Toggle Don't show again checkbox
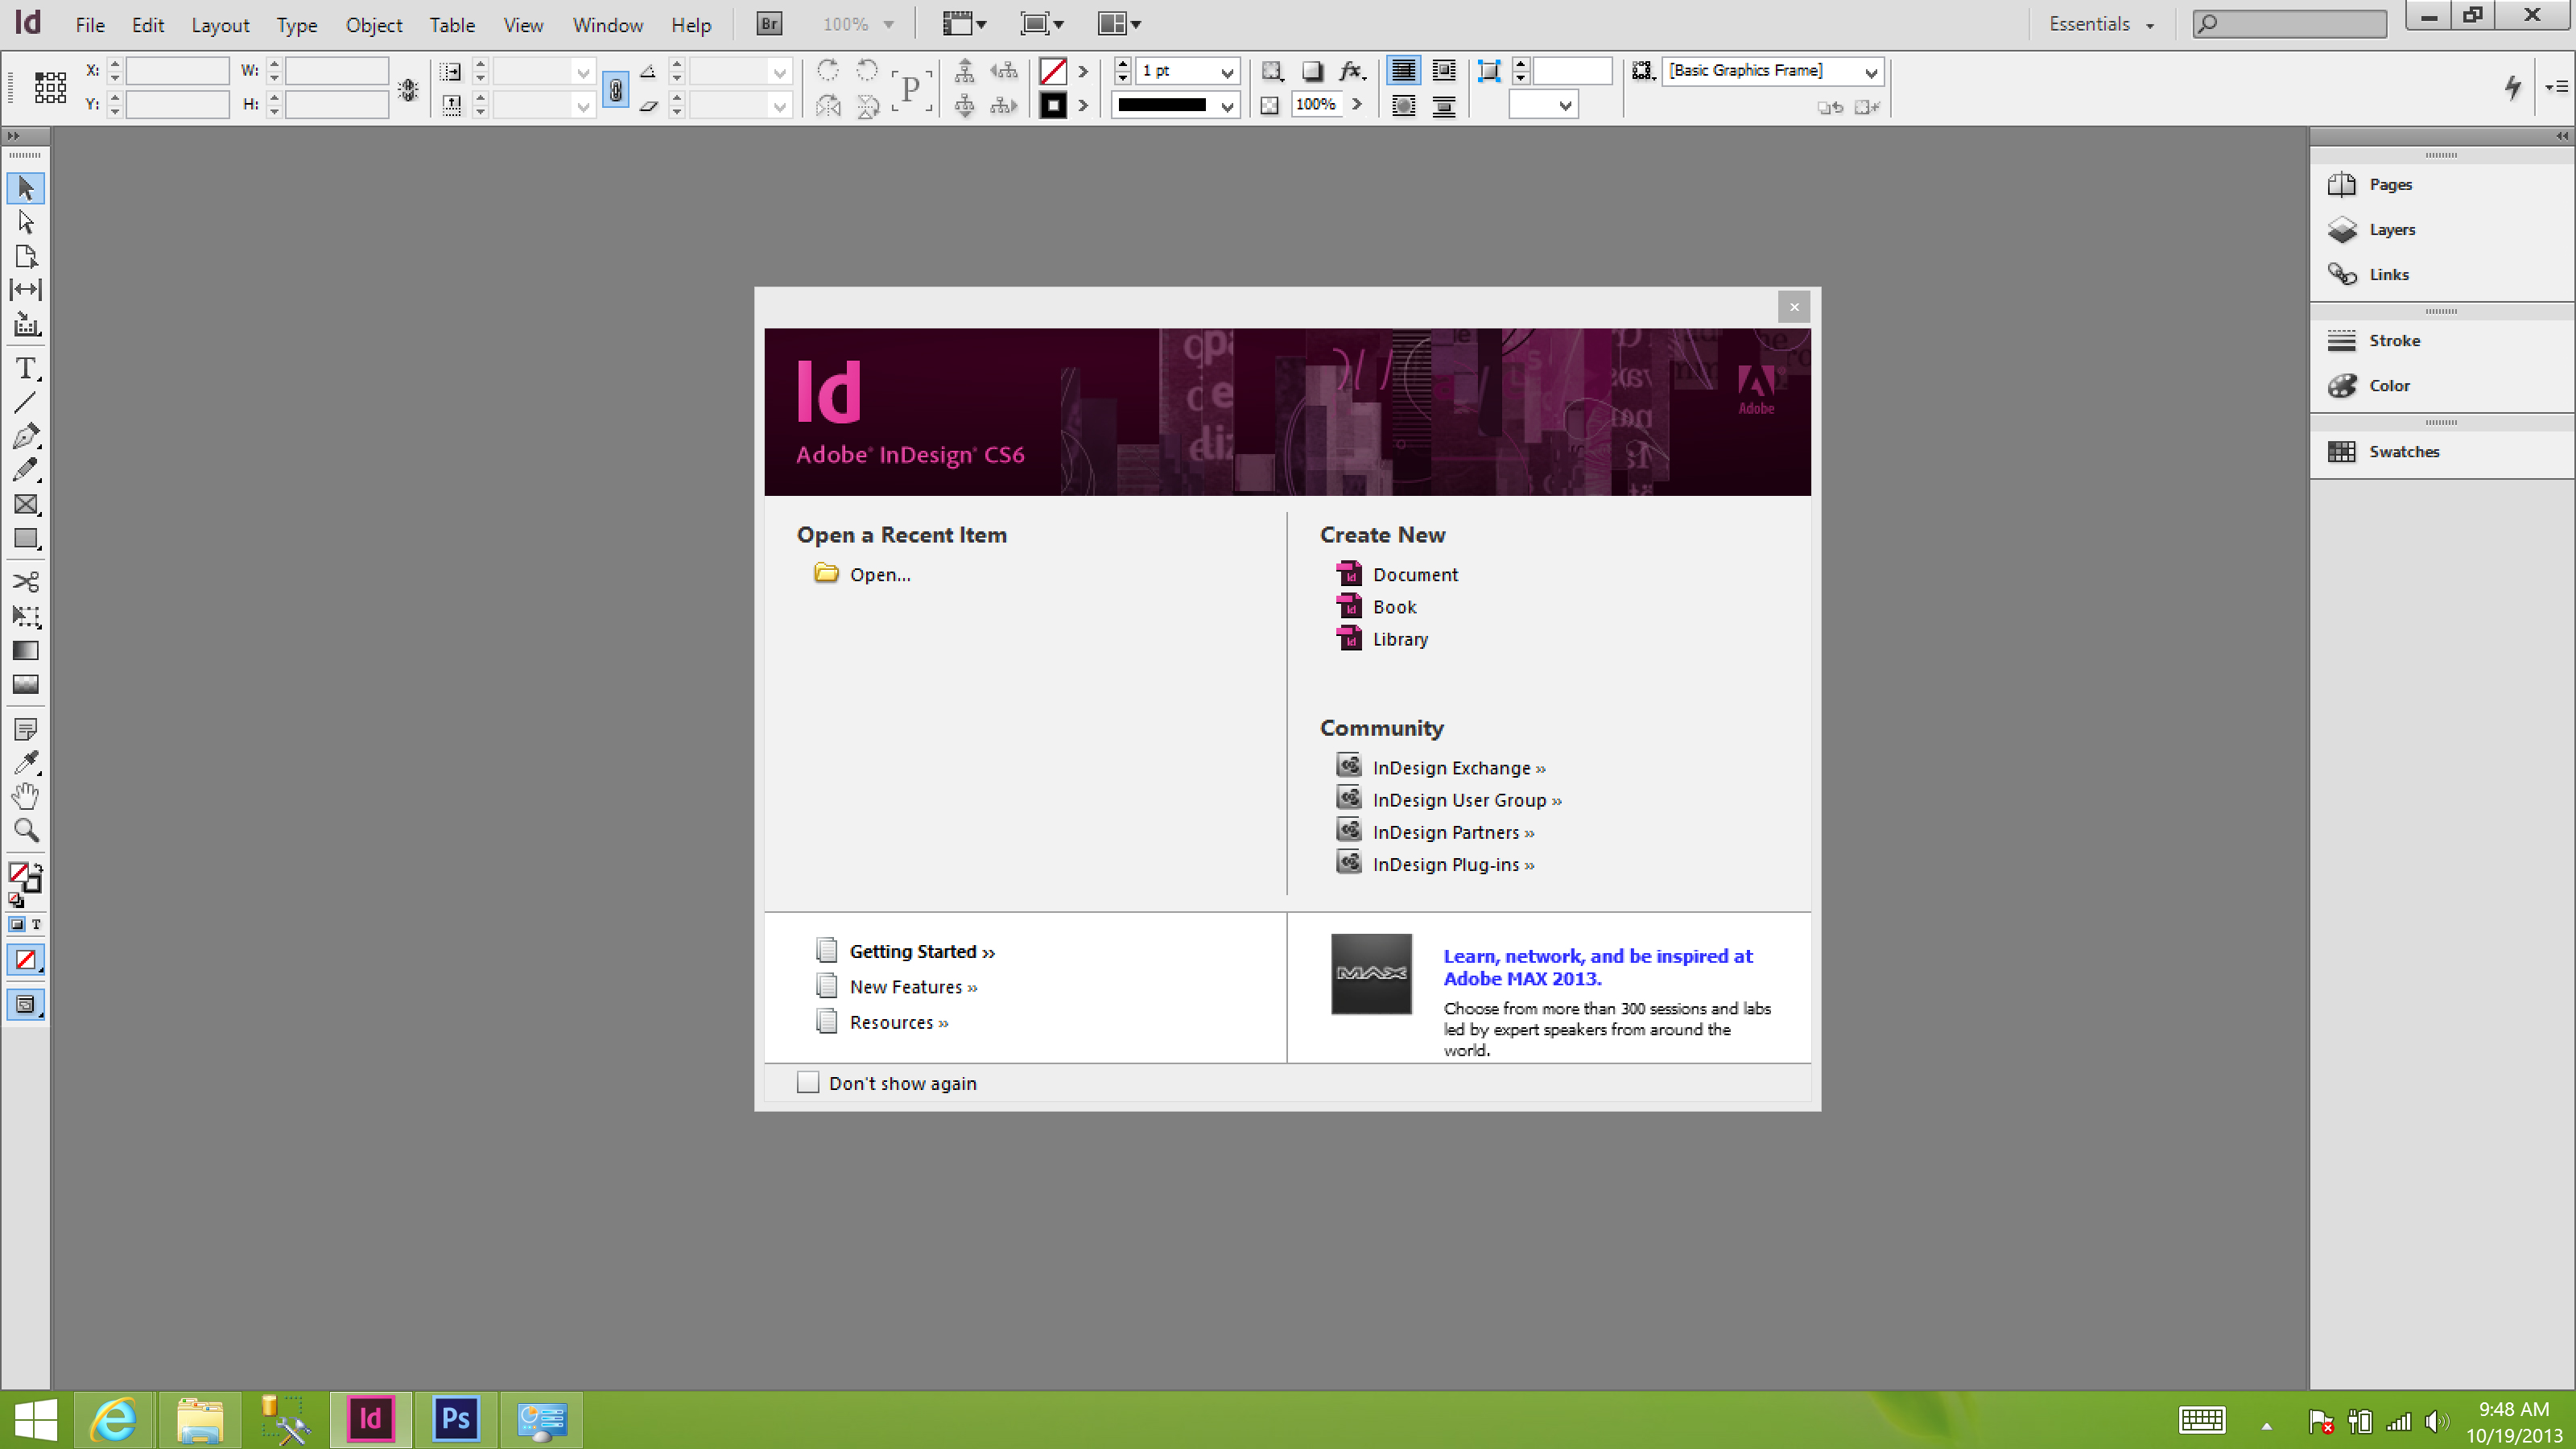 [x=807, y=1083]
